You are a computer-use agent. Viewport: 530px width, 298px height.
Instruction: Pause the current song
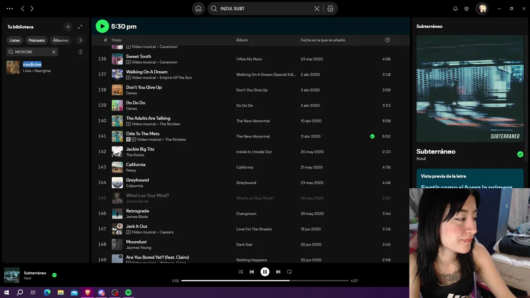[x=265, y=272]
